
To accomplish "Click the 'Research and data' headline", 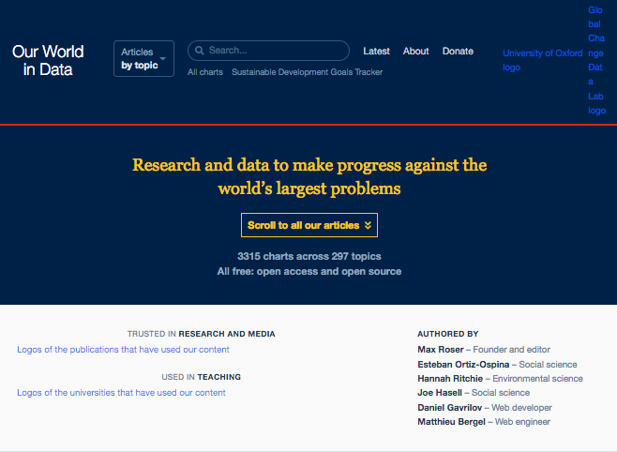I will pos(309,176).
